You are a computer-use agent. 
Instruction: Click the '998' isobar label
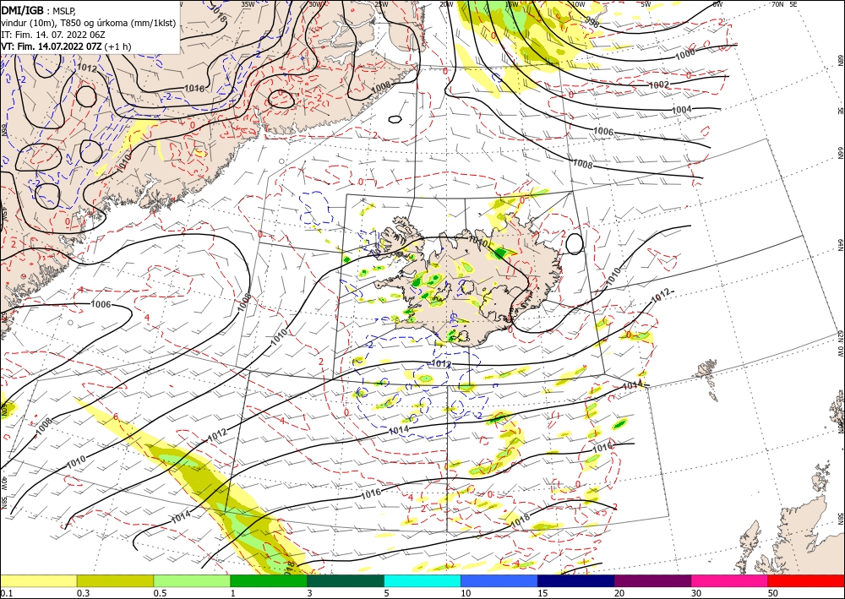click(x=593, y=20)
